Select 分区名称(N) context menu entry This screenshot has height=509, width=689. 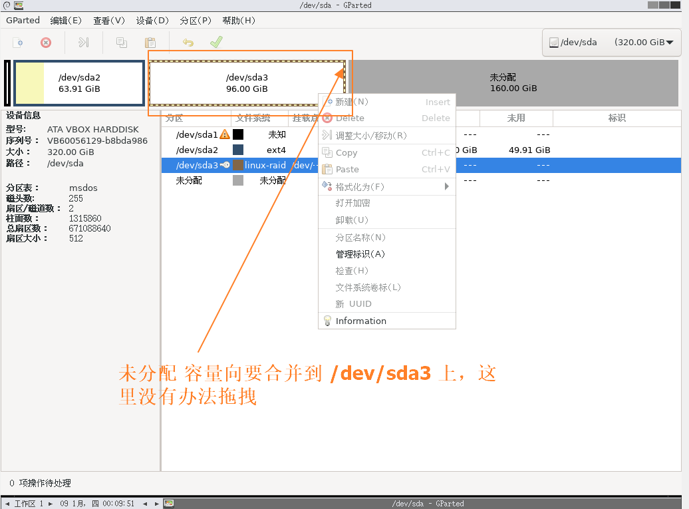point(386,238)
